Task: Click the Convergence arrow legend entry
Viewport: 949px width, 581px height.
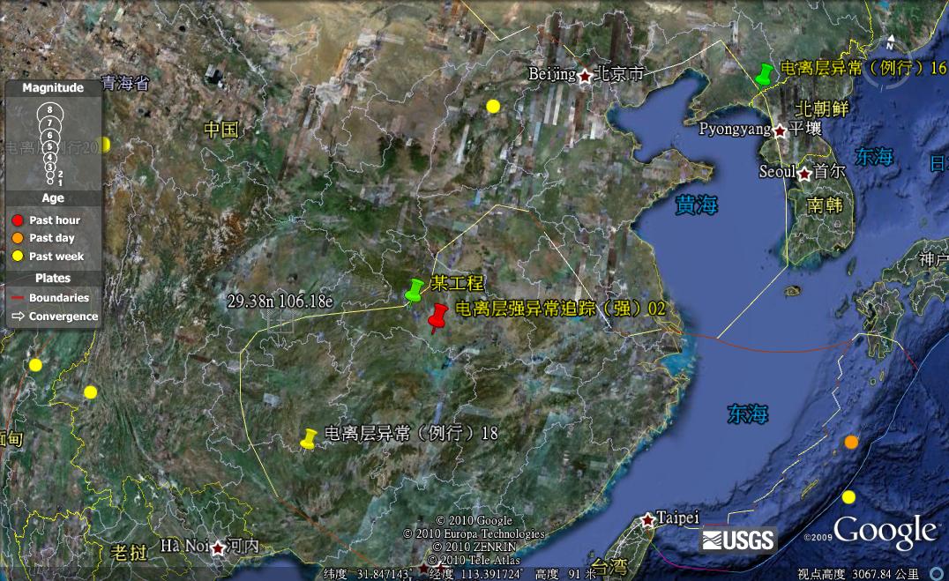Action: tap(55, 316)
